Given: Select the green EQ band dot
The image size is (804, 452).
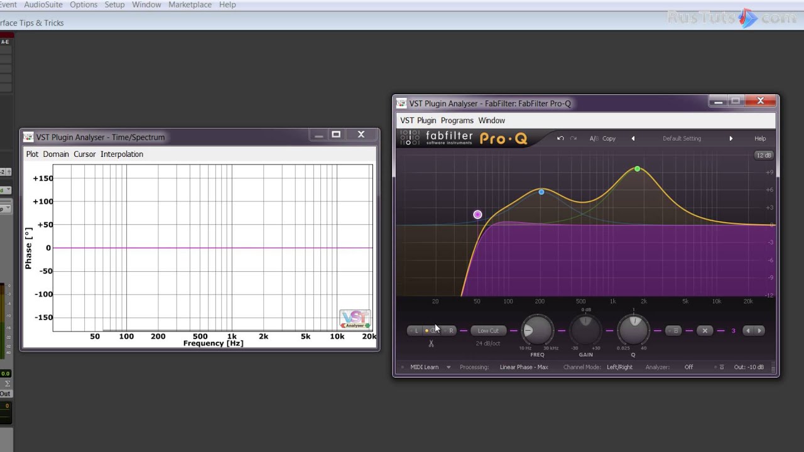Looking at the screenshot, I should point(638,169).
